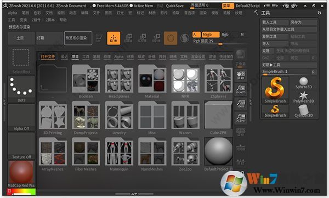Click the round S-shaped icon after Gizmo

click(185, 38)
